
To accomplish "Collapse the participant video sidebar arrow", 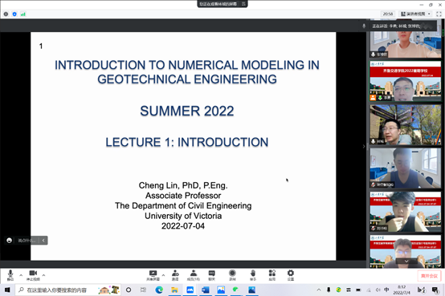I will [x=364, y=146].
